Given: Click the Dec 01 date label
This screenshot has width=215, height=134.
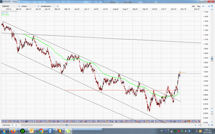Looking at the screenshot, I should [x=197, y=9].
